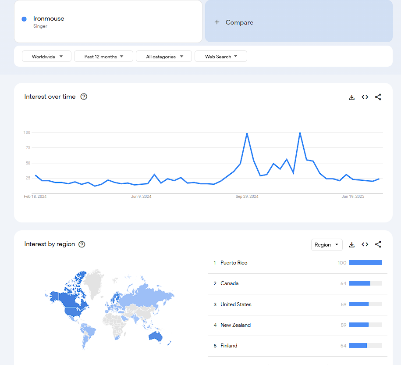Open the Worldwide location dropdown
Viewport: 401px width, 365px height.
46,57
